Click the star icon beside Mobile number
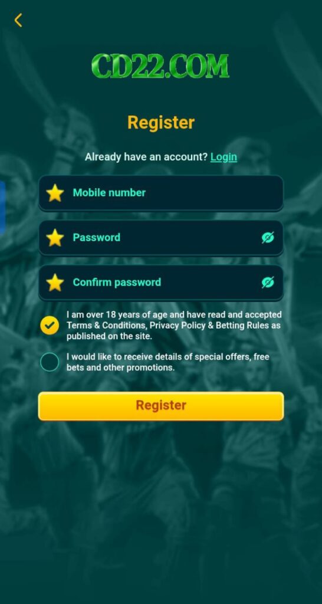This screenshot has height=604, width=322. tap(55, 193)
